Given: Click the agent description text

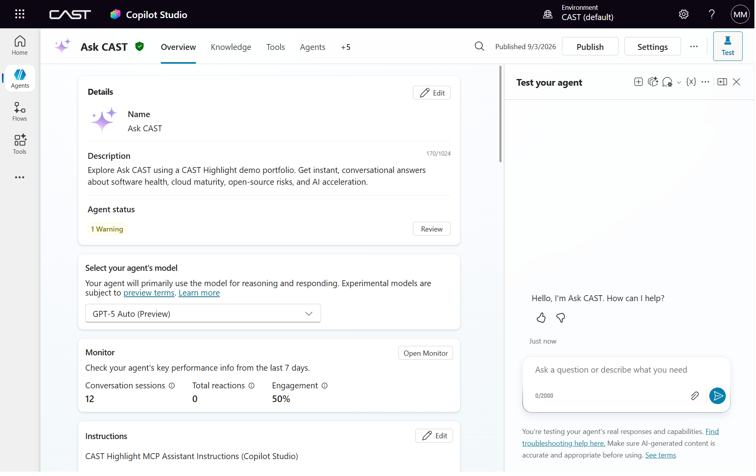Looking at the screenshot, I should point(257,176).
